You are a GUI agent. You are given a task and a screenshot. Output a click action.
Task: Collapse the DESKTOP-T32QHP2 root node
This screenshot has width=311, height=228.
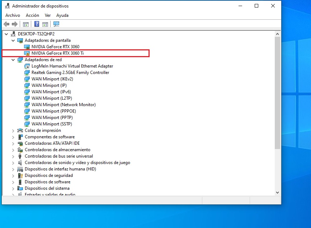tap(6, 34)
